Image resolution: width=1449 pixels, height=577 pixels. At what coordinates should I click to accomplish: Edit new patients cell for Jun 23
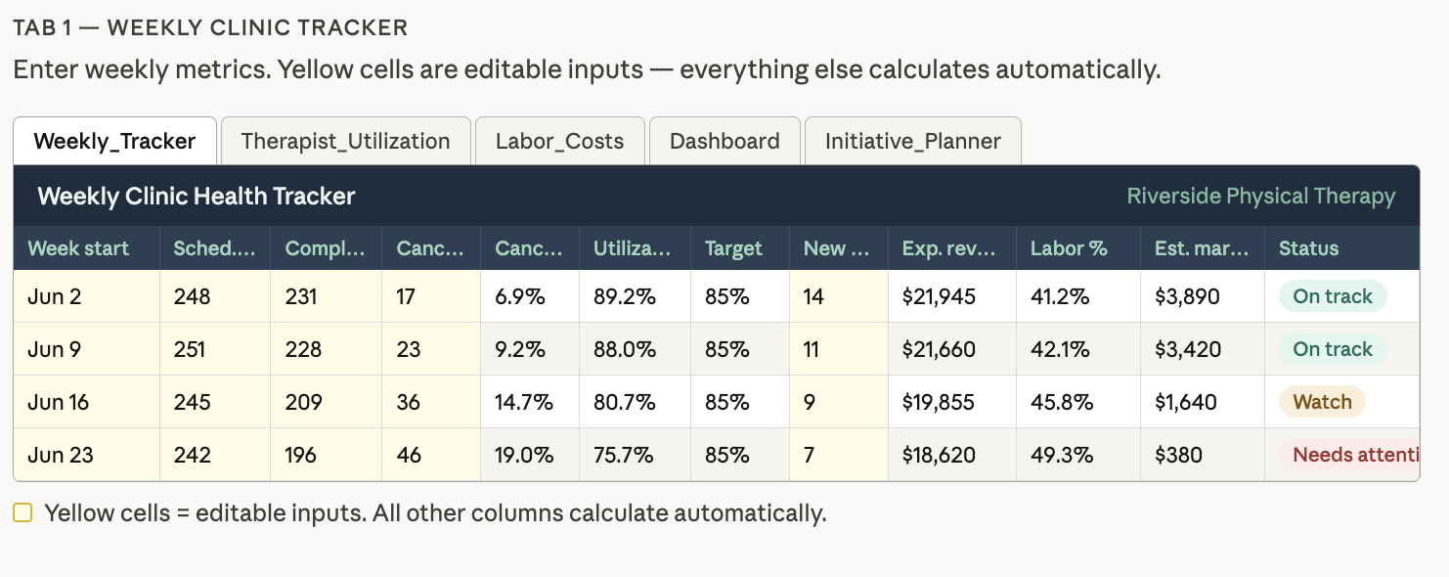tap(839, 455)
